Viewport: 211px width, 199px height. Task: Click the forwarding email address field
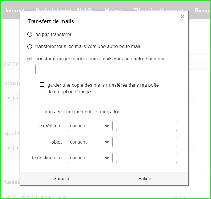click(x=90, y=69)
